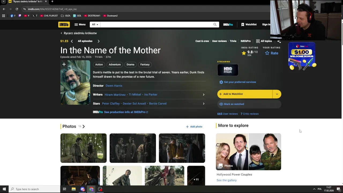
Task: Click the HBO Max streaming logo
Action: click(228, 70)
